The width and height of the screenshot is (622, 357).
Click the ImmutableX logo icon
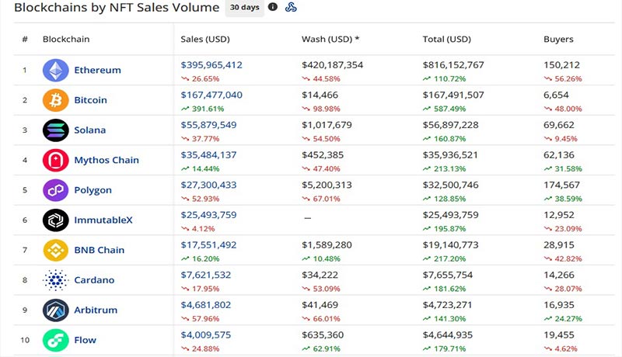coord(55,220)
